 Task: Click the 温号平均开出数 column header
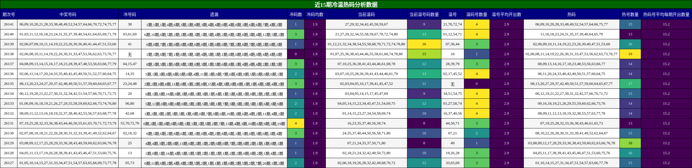507,14
